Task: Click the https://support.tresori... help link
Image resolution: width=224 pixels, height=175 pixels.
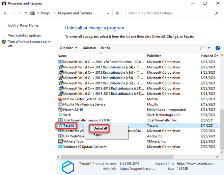Action: tap(137, 168)
